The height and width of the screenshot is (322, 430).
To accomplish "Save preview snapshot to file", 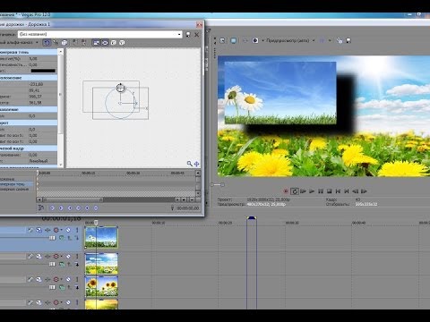I will pos(348,40).
